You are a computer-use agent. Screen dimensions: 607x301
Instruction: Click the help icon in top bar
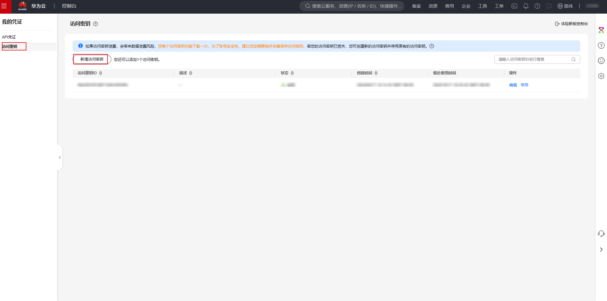coord(537,6)
